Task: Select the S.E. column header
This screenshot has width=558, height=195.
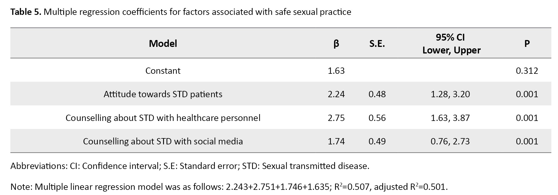Action: (x=377, y=44)
